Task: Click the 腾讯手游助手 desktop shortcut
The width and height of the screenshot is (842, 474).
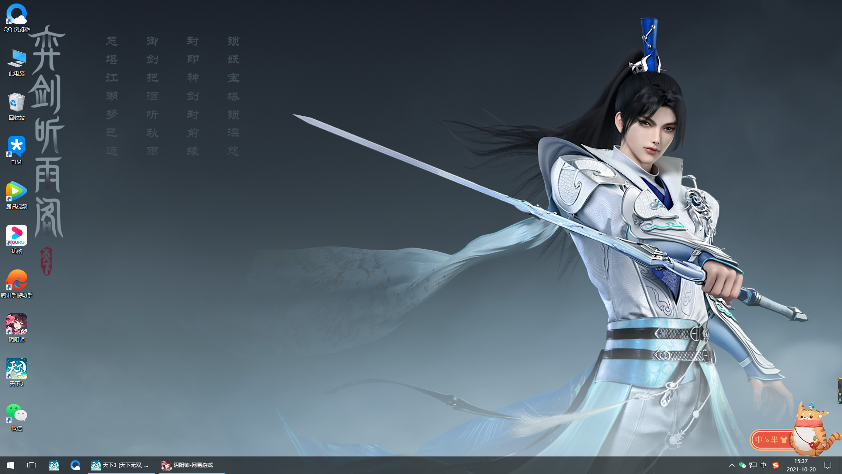Action: [x=17, y=284]
